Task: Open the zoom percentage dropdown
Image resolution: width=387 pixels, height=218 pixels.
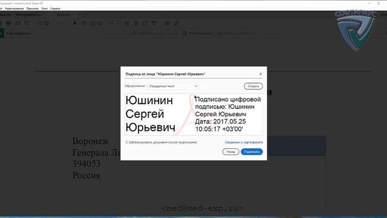Action: (x=113, y=23)
